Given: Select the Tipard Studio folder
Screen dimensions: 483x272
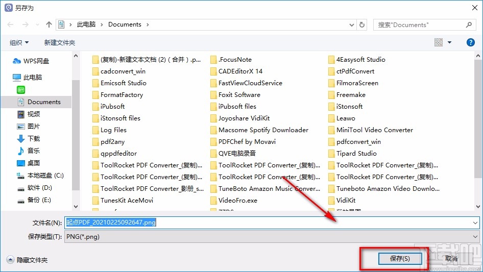Looking at the screenshot, I should tap(353, 154).
